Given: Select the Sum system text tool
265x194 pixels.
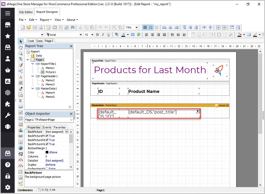Looking at the screenshot, I should pyautogui.click(x=21, y=101).
